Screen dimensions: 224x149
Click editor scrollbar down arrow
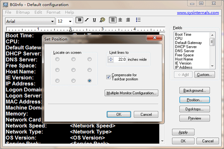pos(162,141)
